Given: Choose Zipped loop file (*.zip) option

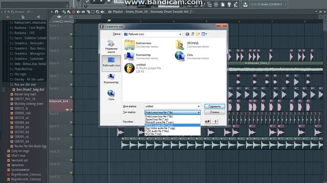Looking at the screenshot, I should pyautogui.click(x=173, y=119).
